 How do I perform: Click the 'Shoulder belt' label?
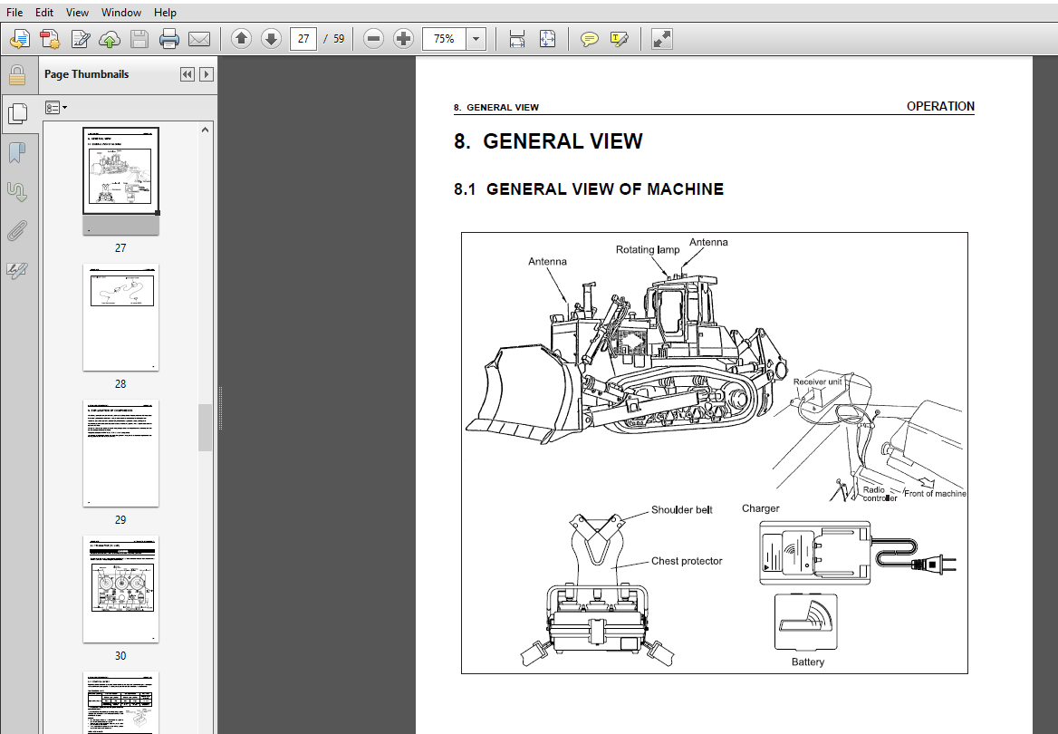tap(681, 510)
